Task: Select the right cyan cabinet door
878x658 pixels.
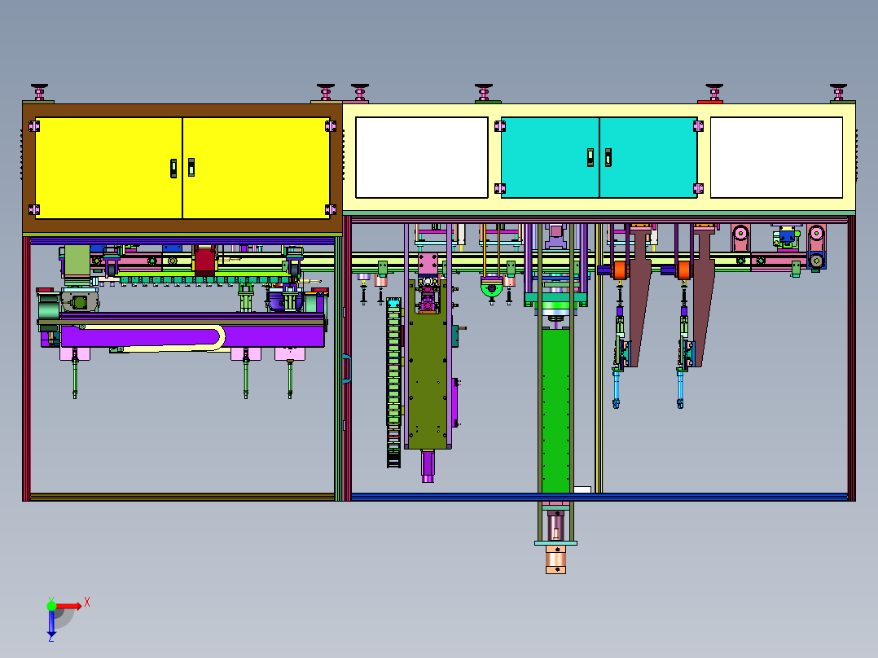Action: (x=648, y=157)
